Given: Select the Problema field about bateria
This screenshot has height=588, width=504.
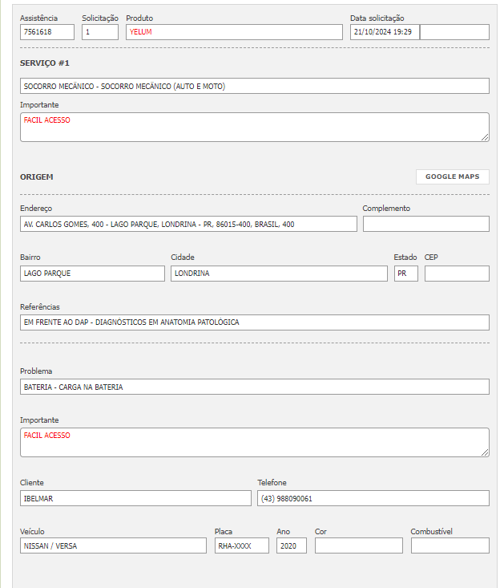Looking at the screenshot, I should [x=254, y=387].
